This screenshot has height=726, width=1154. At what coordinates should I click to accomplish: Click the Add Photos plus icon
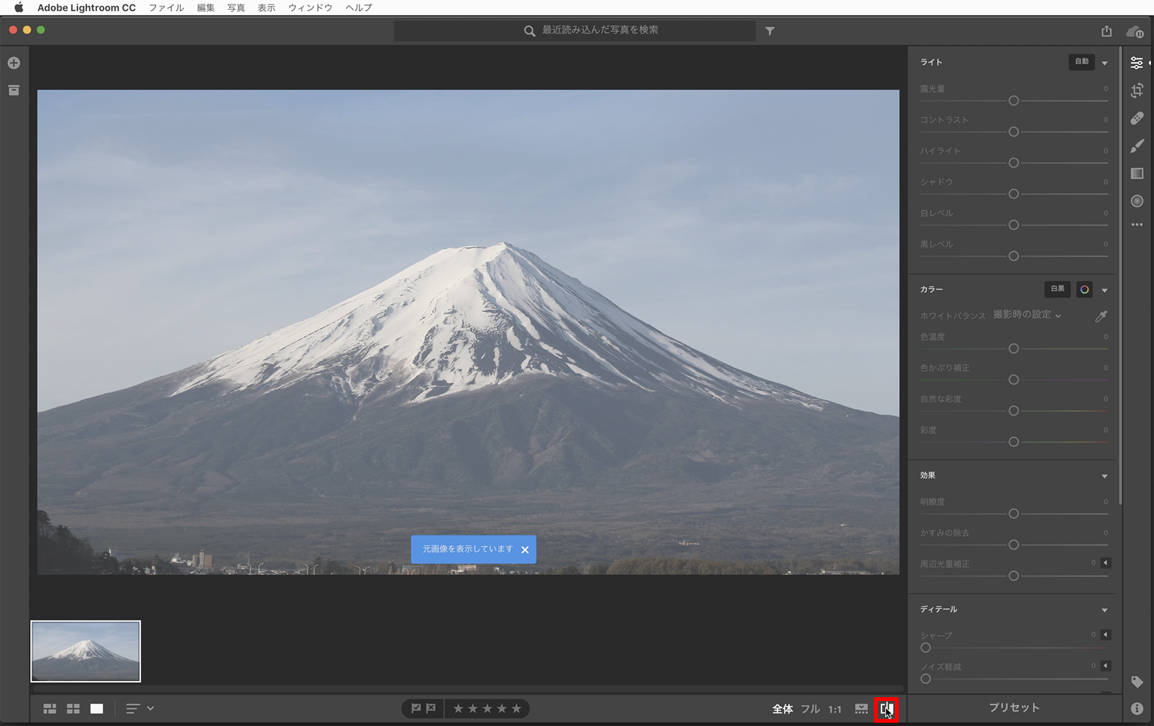click(14, 63)
